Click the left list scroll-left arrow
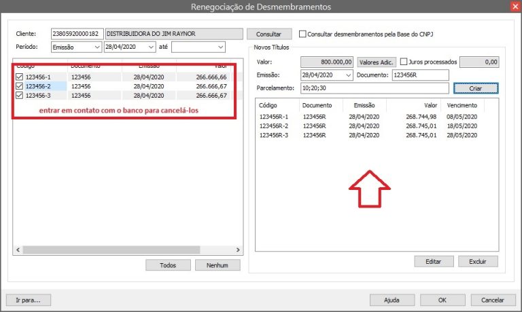The width and height of the screenshot is (522, 312). click(x=18, y=250)
